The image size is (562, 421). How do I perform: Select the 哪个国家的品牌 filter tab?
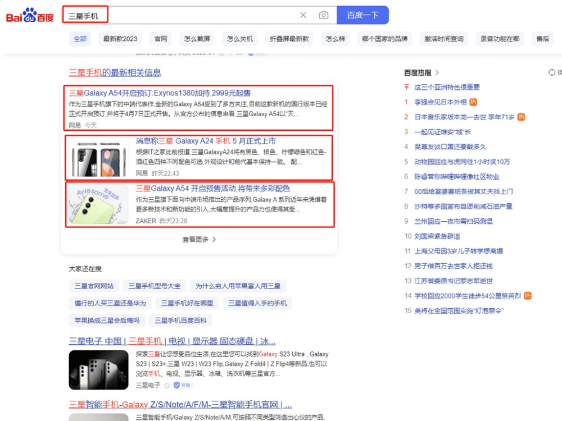(384, 39)
